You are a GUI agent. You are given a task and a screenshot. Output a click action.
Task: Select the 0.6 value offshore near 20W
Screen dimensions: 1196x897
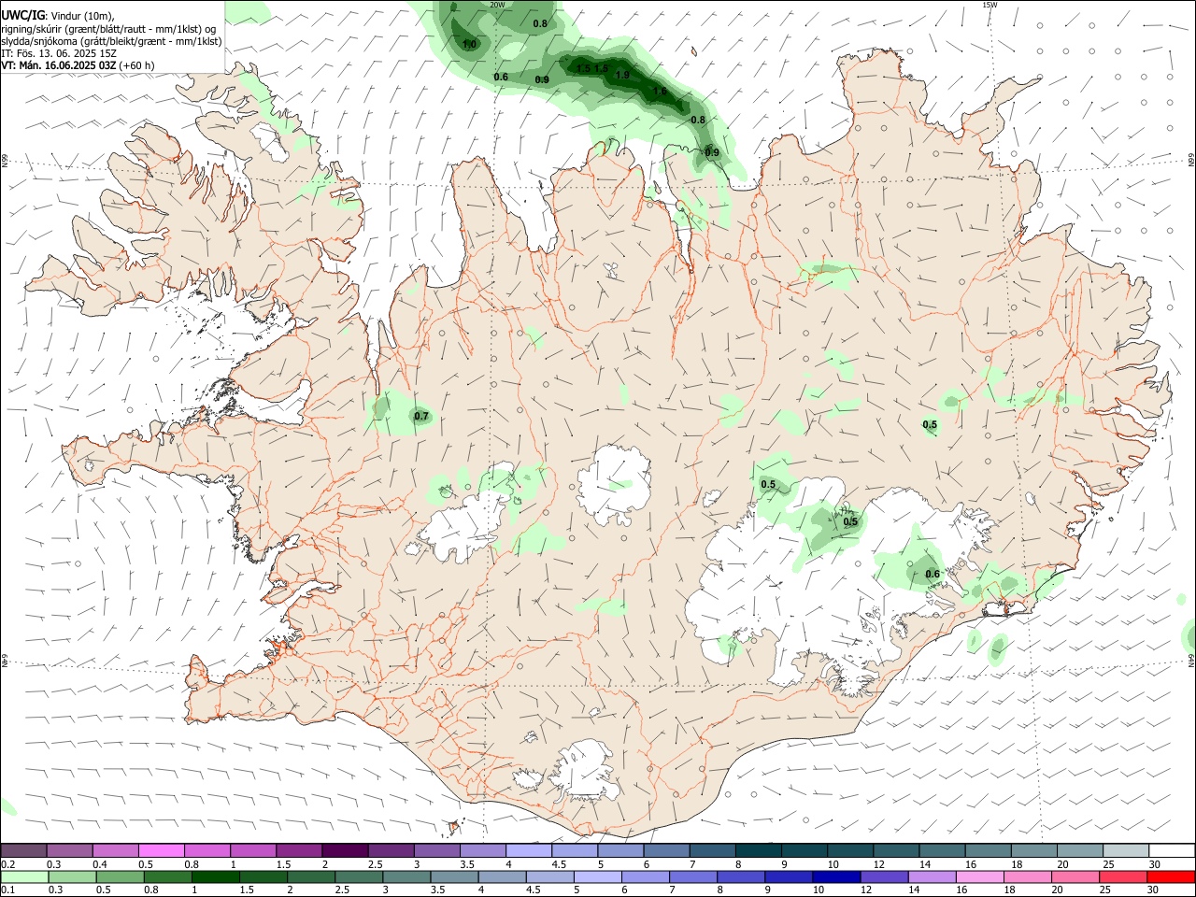[x=501, y=78]
